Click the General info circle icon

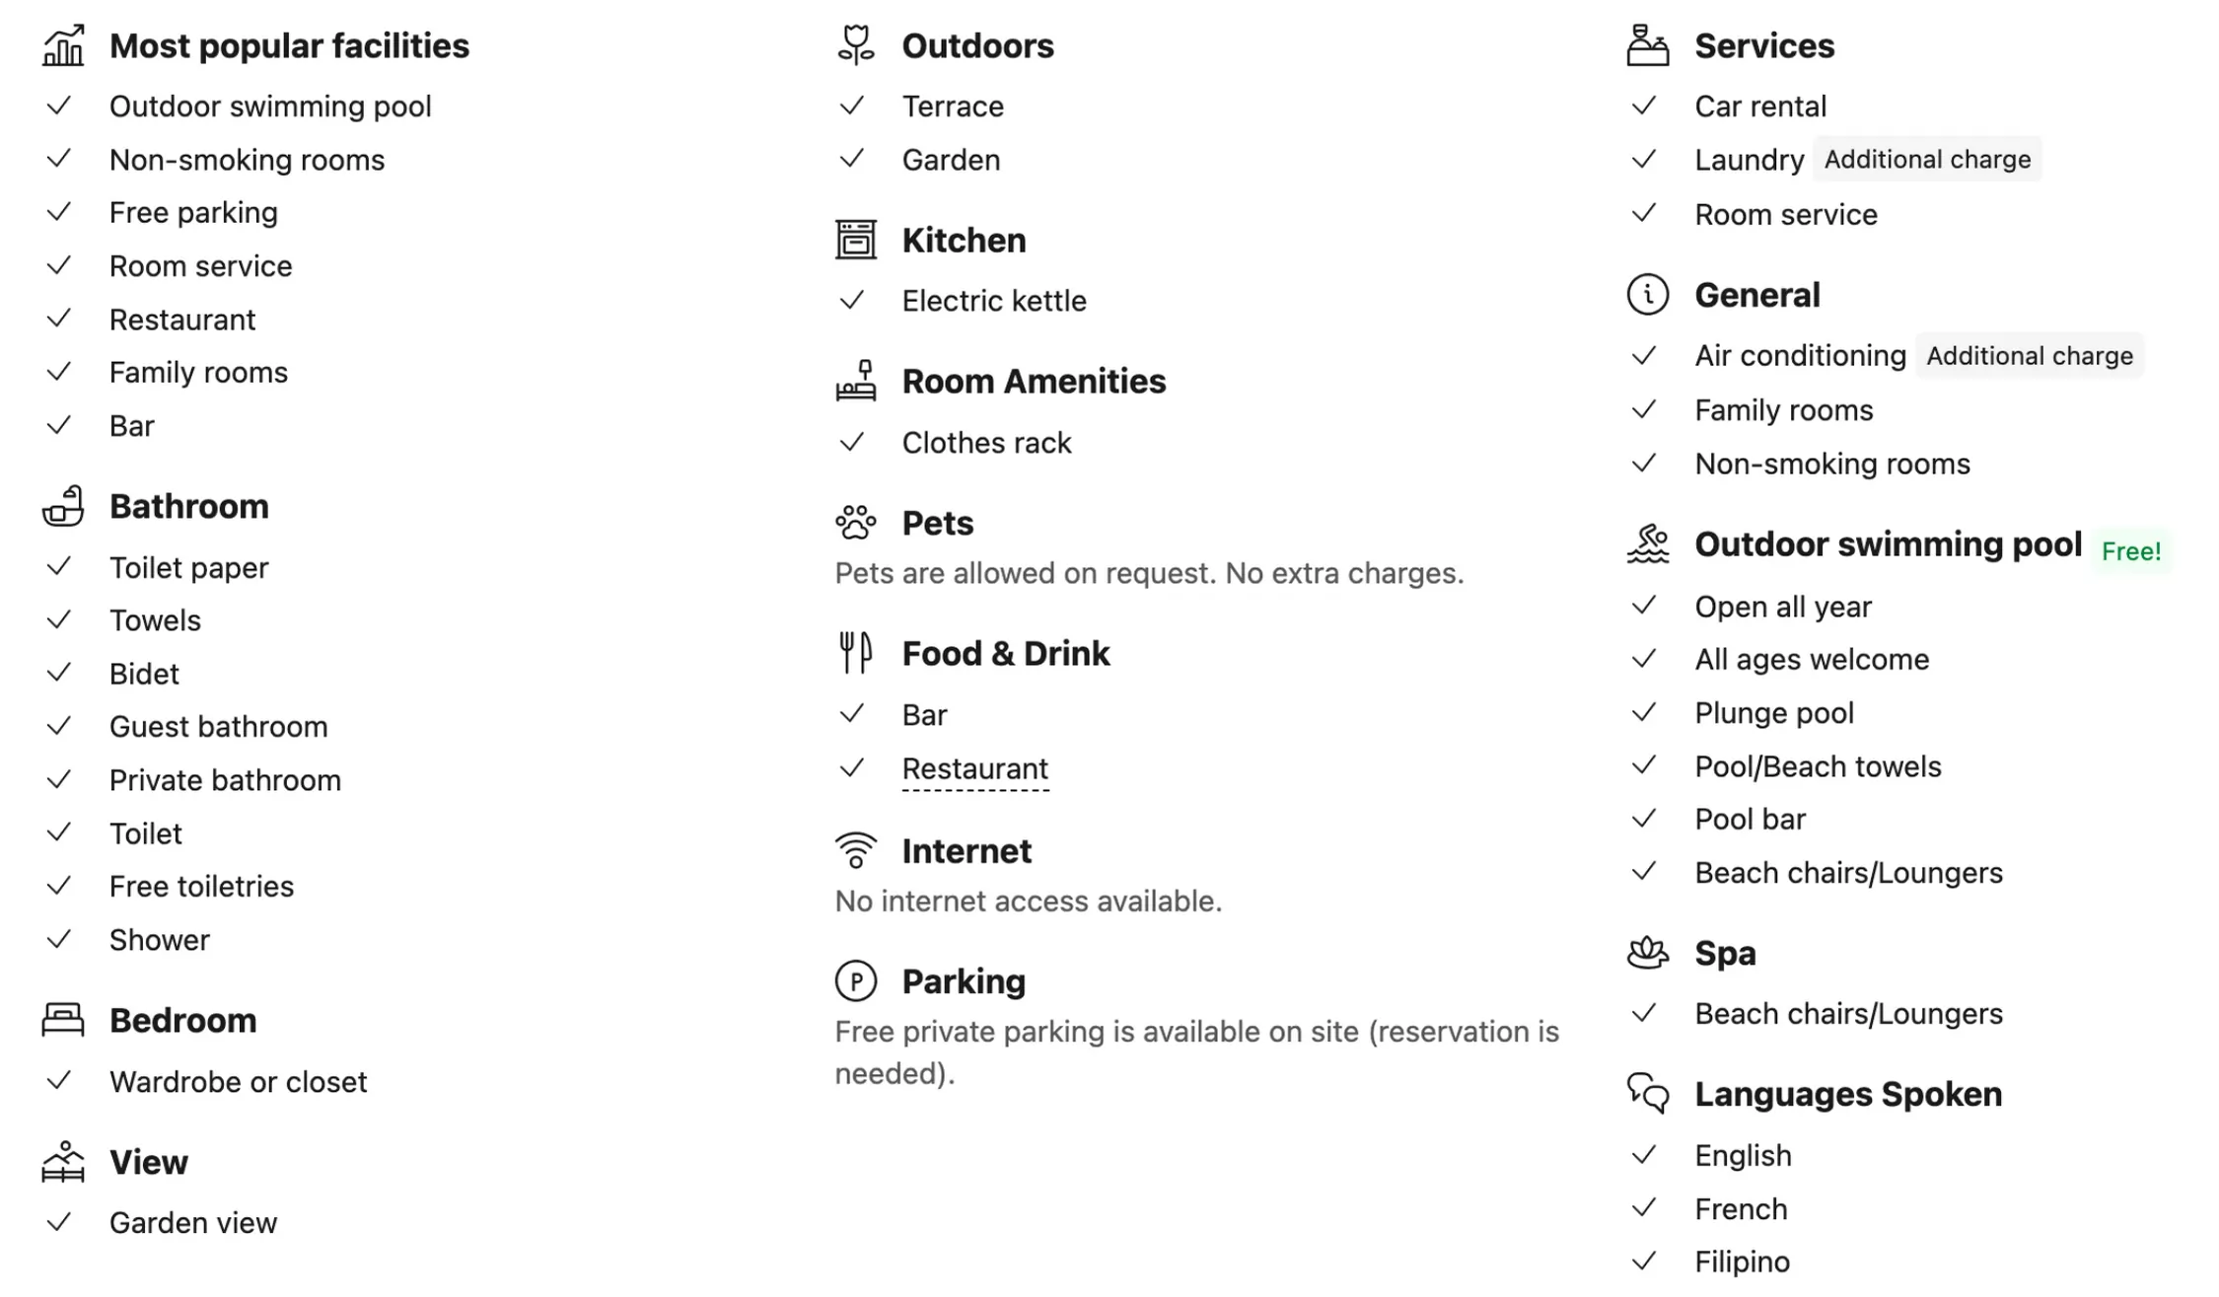pos(1647,295)
